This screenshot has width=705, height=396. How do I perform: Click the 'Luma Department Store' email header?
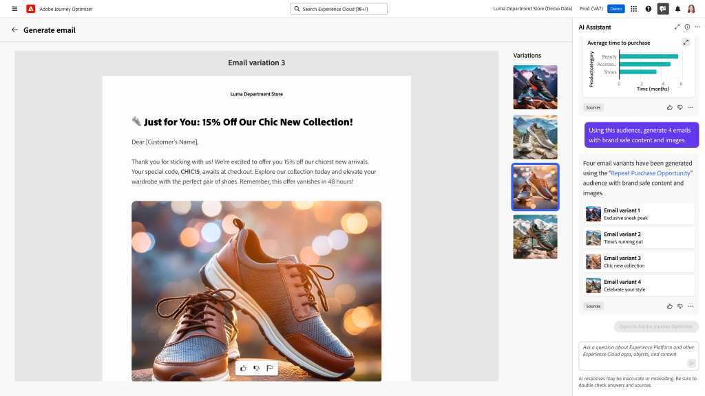tap(256, 93)
